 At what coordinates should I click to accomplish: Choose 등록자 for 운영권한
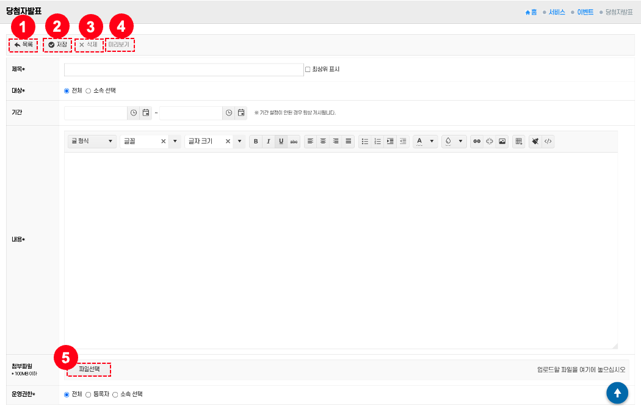pos(89,394)
